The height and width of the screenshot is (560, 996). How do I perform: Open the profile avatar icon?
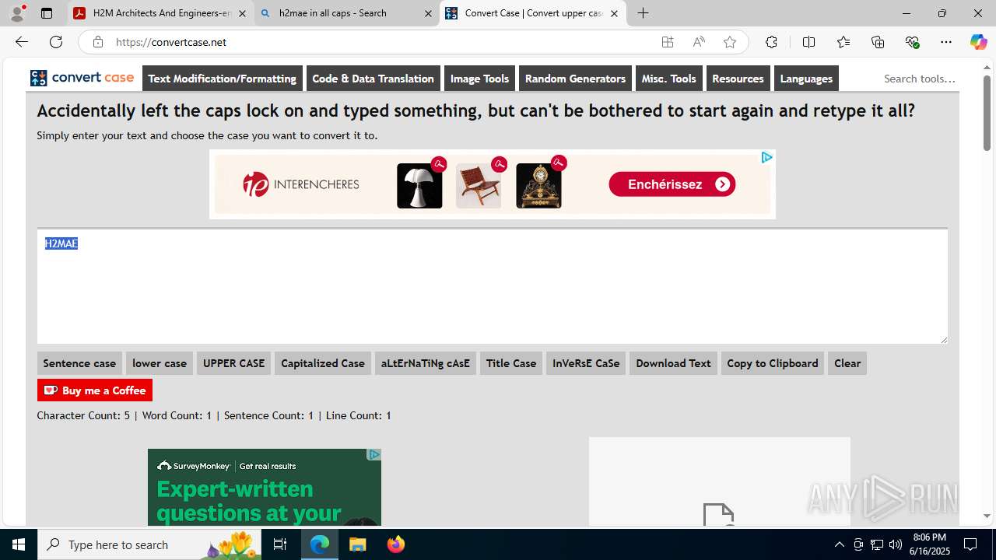(17, 13)
